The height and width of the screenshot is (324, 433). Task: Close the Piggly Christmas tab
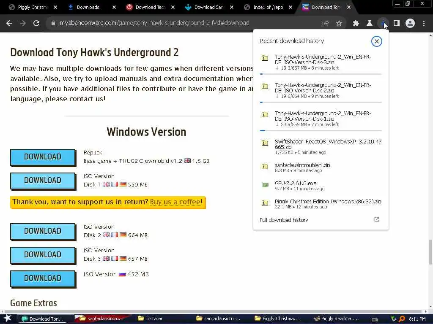pos(55,8)
